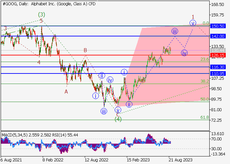Click the -13.364 indicator scale value
The width and height of the screenshot is (230, 164).
(x=218, y=154)
